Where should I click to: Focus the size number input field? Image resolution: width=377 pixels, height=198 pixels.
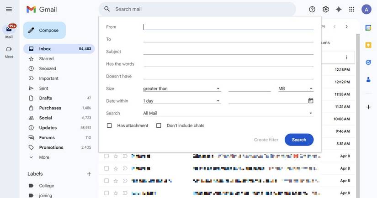click(250, 89)
